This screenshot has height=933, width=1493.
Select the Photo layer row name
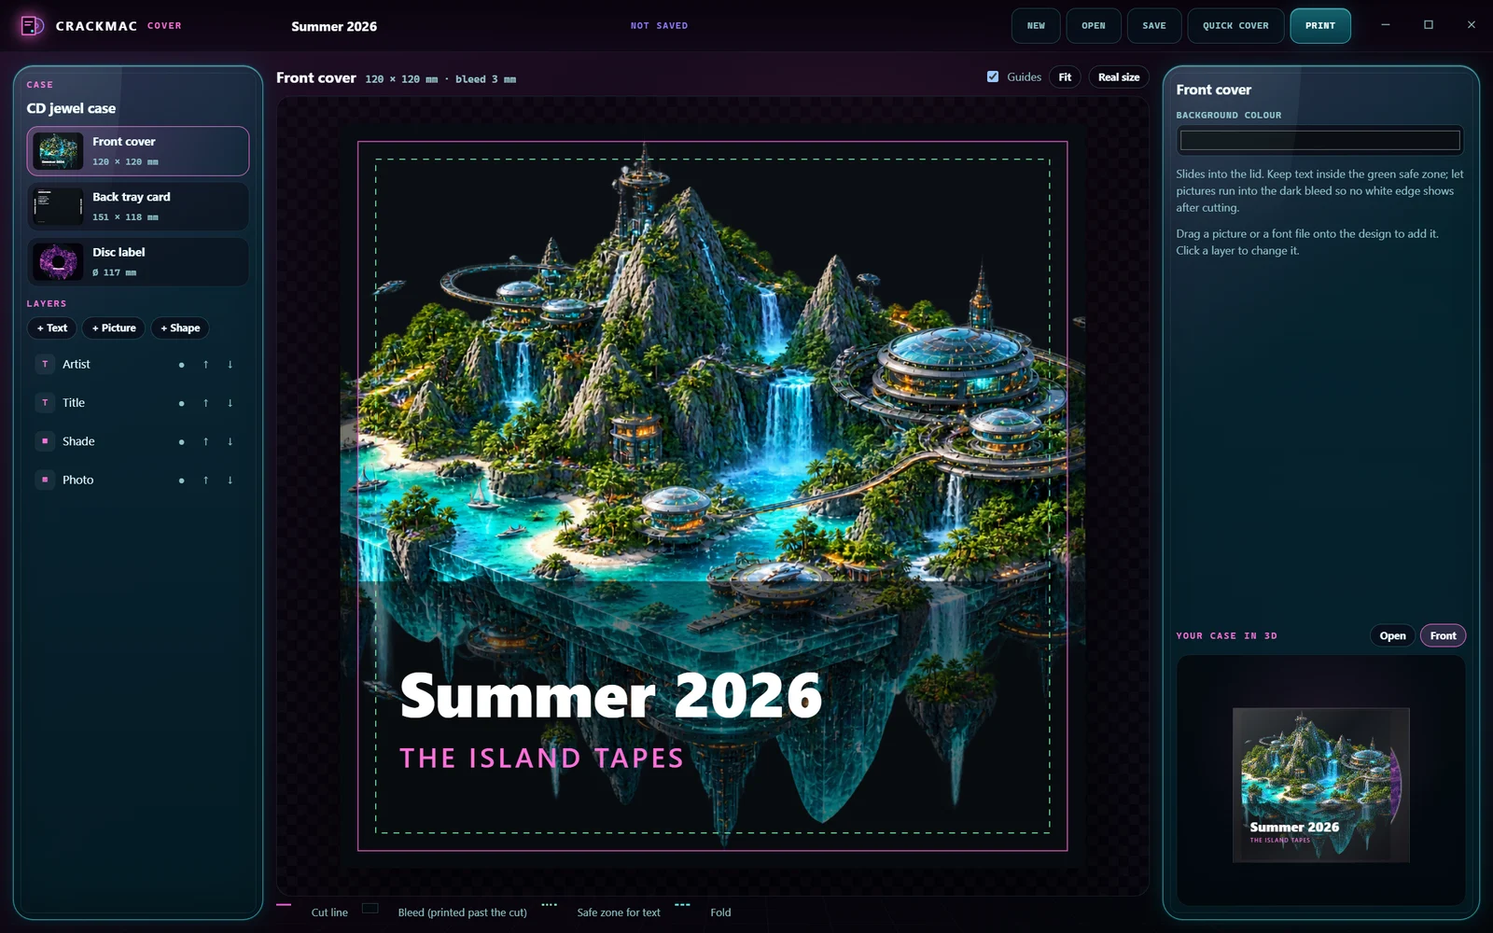point(78,480)
